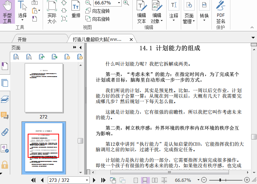The height and width of the screenshot is (184, 257).
Task: Open the Pages thumbnail sidebar panel
Action: [x=5, y=83]
